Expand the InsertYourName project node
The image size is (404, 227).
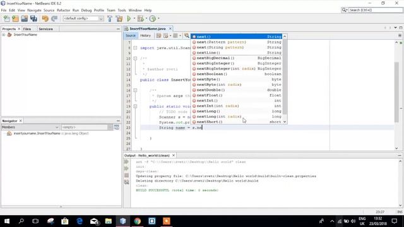tap(4, 35)
